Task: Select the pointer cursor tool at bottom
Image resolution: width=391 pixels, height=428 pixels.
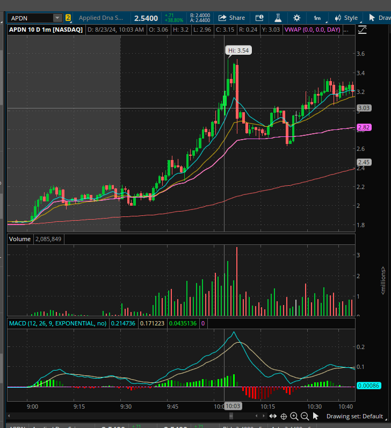Action: (x=316, y=416)
